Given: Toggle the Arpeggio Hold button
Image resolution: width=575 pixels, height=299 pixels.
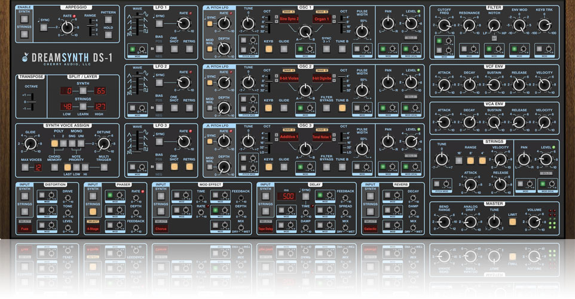Looking at the screenshot, I should 109,35.
